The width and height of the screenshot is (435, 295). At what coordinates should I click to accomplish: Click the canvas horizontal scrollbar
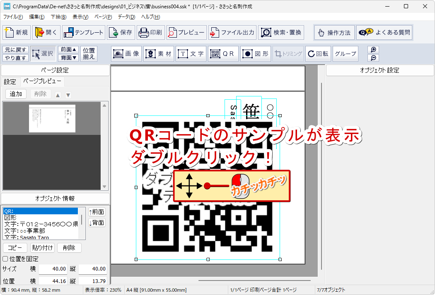tap(254, 281)
